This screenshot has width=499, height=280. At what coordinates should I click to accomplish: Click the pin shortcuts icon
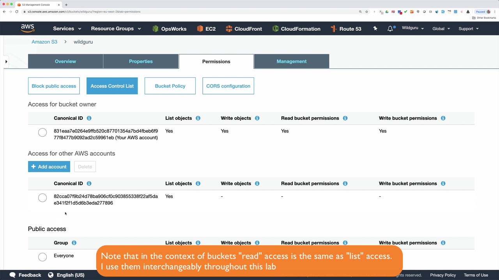coord(375,28)
